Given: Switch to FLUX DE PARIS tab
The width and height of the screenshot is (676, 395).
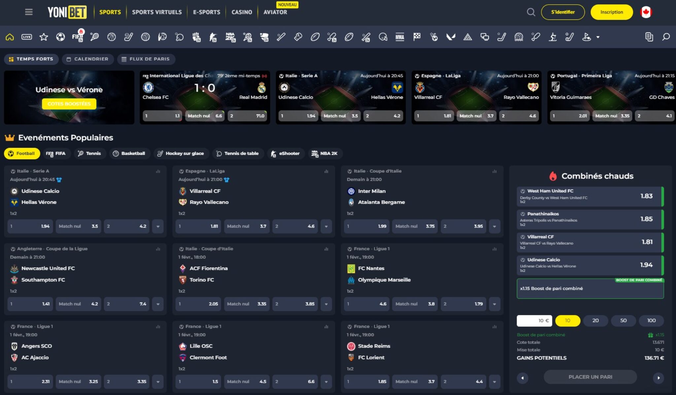Looking at the screenshot, I should 146,59.
